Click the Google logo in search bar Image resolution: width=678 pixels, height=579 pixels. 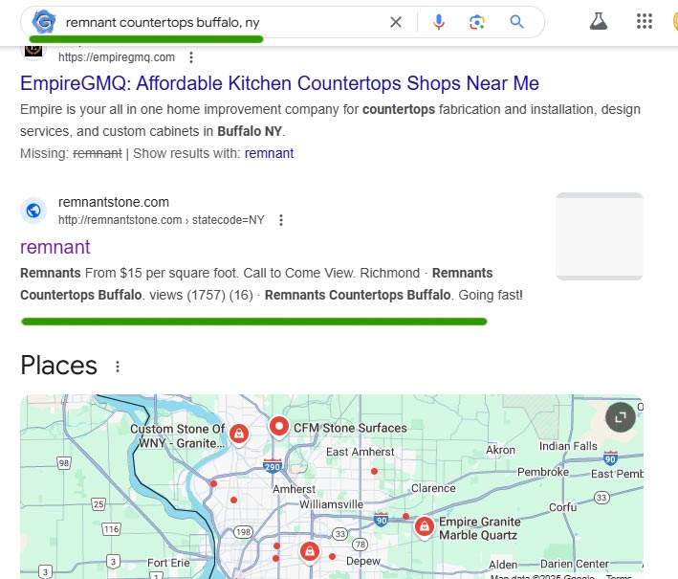pos(44,22)
